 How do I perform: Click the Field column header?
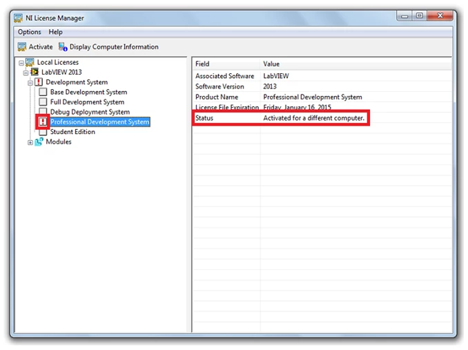coord(226,64)
